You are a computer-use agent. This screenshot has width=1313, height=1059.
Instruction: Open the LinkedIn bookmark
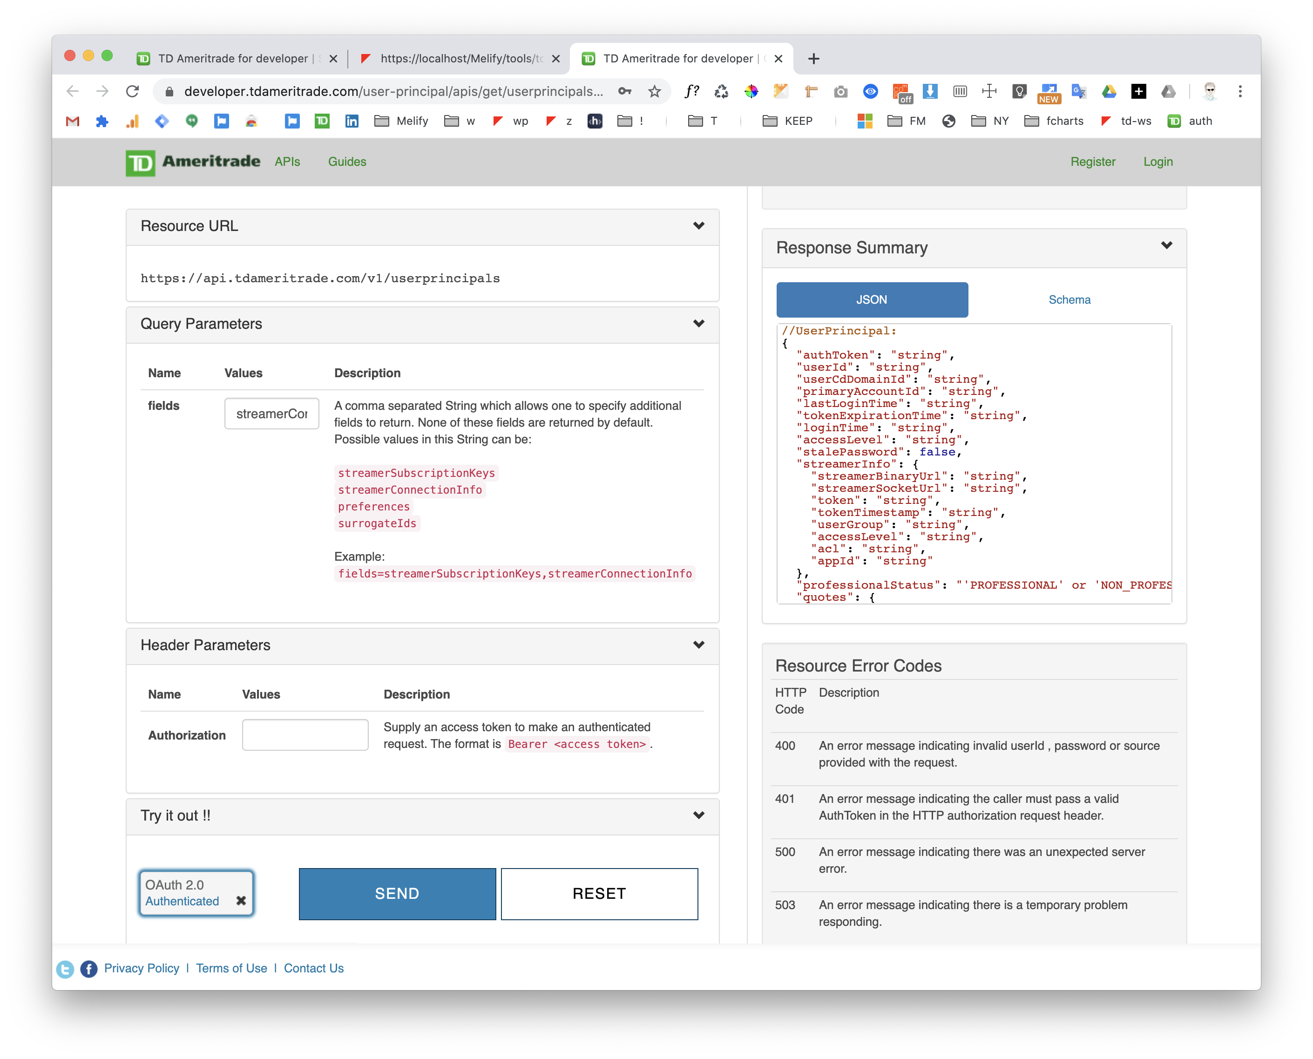(352, 122)
